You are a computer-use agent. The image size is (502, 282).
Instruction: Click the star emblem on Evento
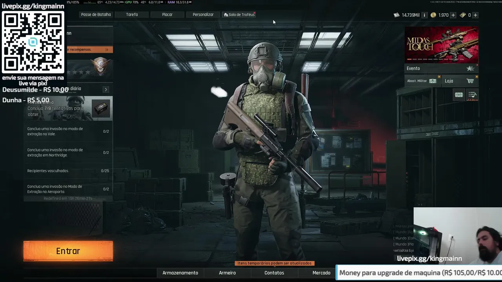pyautogui.click(x=470, y=69)
